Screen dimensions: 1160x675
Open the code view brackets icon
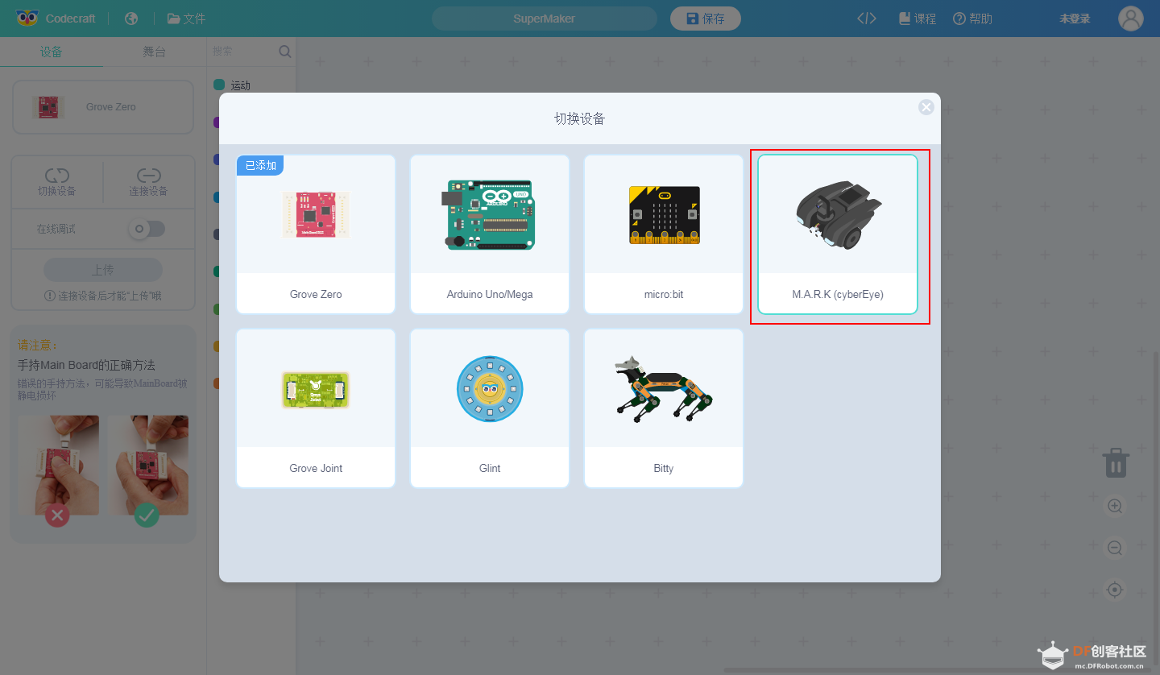tap(867, 19)
